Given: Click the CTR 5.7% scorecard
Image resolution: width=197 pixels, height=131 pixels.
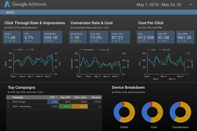Looking at the screenshot, I should click(x=32, y=37).
